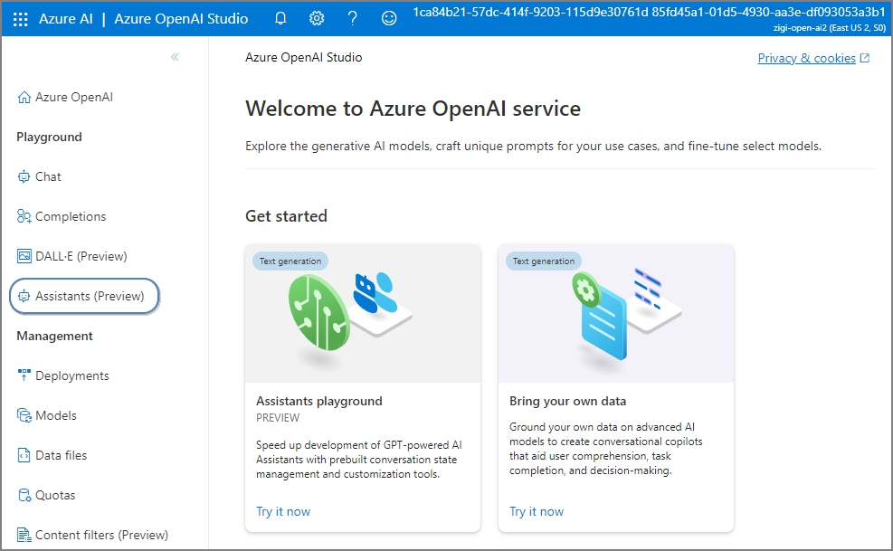Viewport: 893px width, 551px height.
Task: Open Models label
Action: point(56,415)
